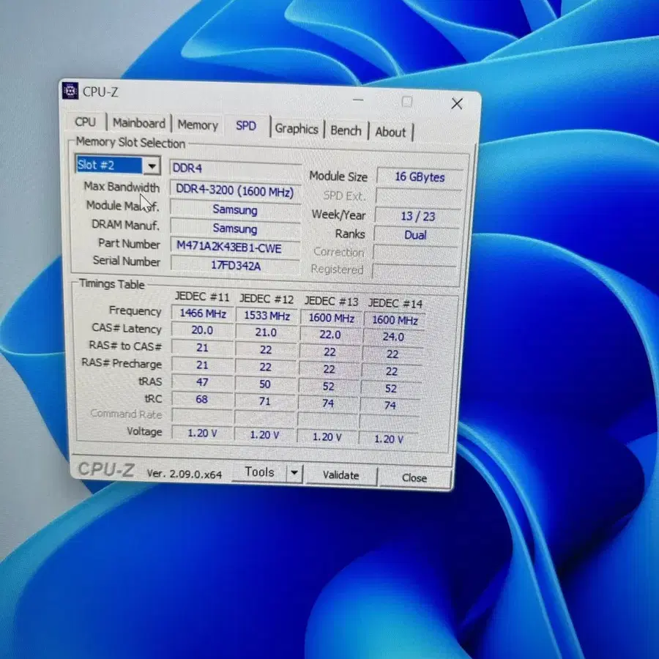Minimize the CPU-Z window
The image size is (659, 659).
tap(358, 100)
